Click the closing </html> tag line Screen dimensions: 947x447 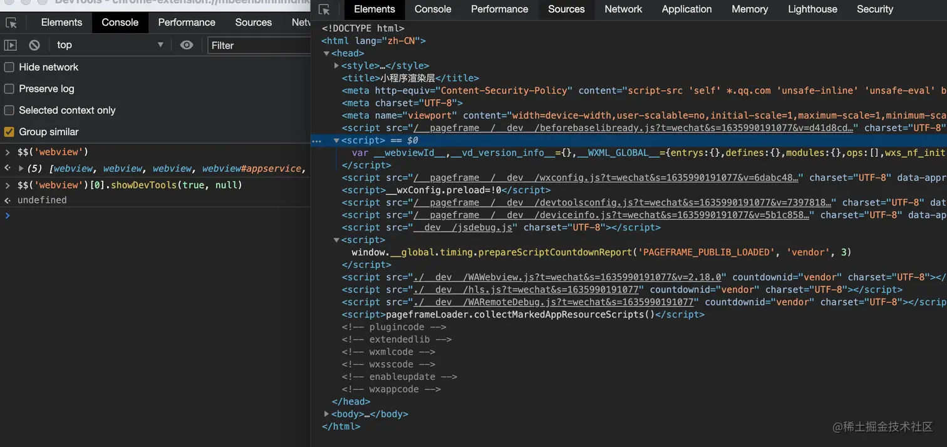[x=341, y=426]
